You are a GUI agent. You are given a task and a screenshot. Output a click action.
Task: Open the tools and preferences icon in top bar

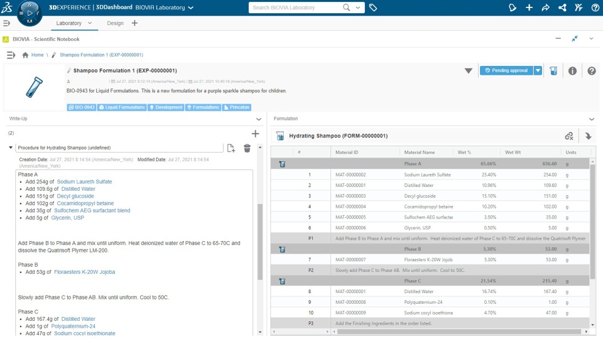coord(579,8)
